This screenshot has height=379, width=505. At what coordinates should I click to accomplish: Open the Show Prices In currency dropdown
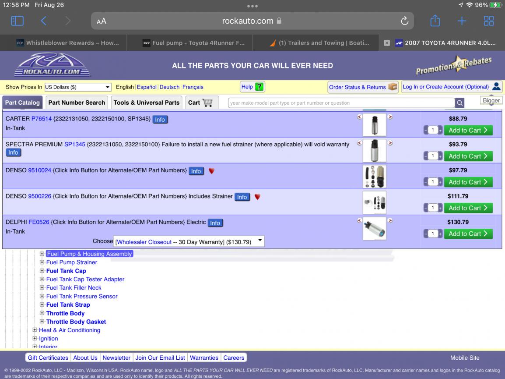tap(77, 87)
